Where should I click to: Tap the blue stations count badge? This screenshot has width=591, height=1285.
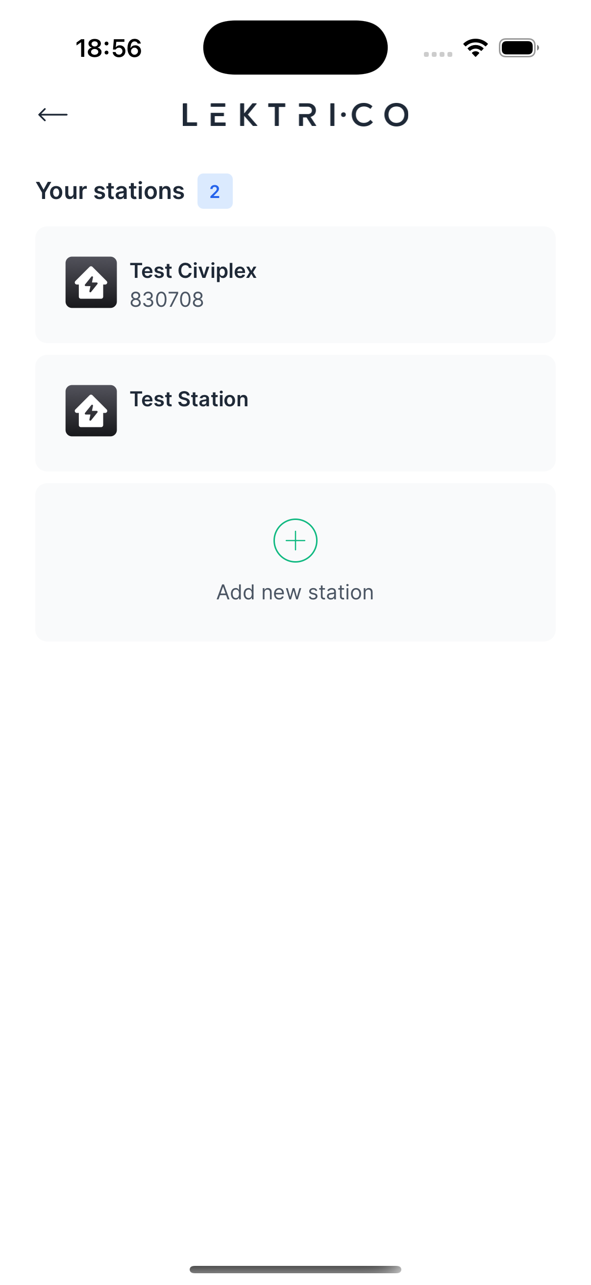(215, 192)
